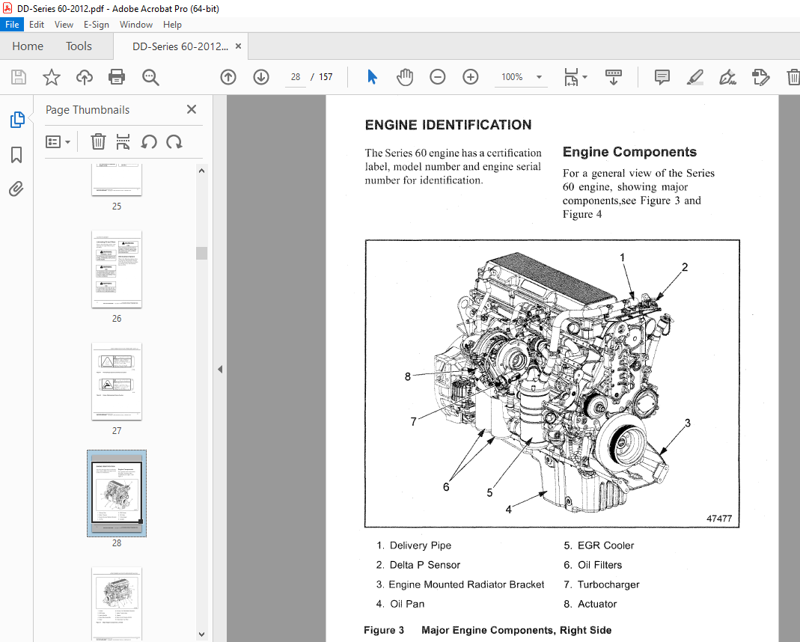Screen dimensions: 800x642
Task: Choose the Selection arrow tool
Action: 373,77
